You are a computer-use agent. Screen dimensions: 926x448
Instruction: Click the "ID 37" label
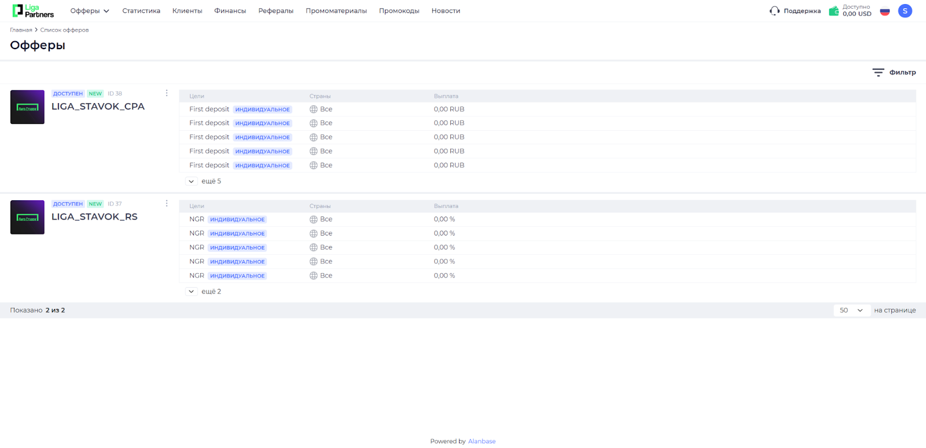pos(115,204)
